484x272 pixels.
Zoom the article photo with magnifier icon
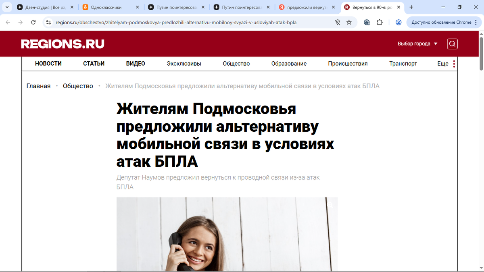(330, 205)
